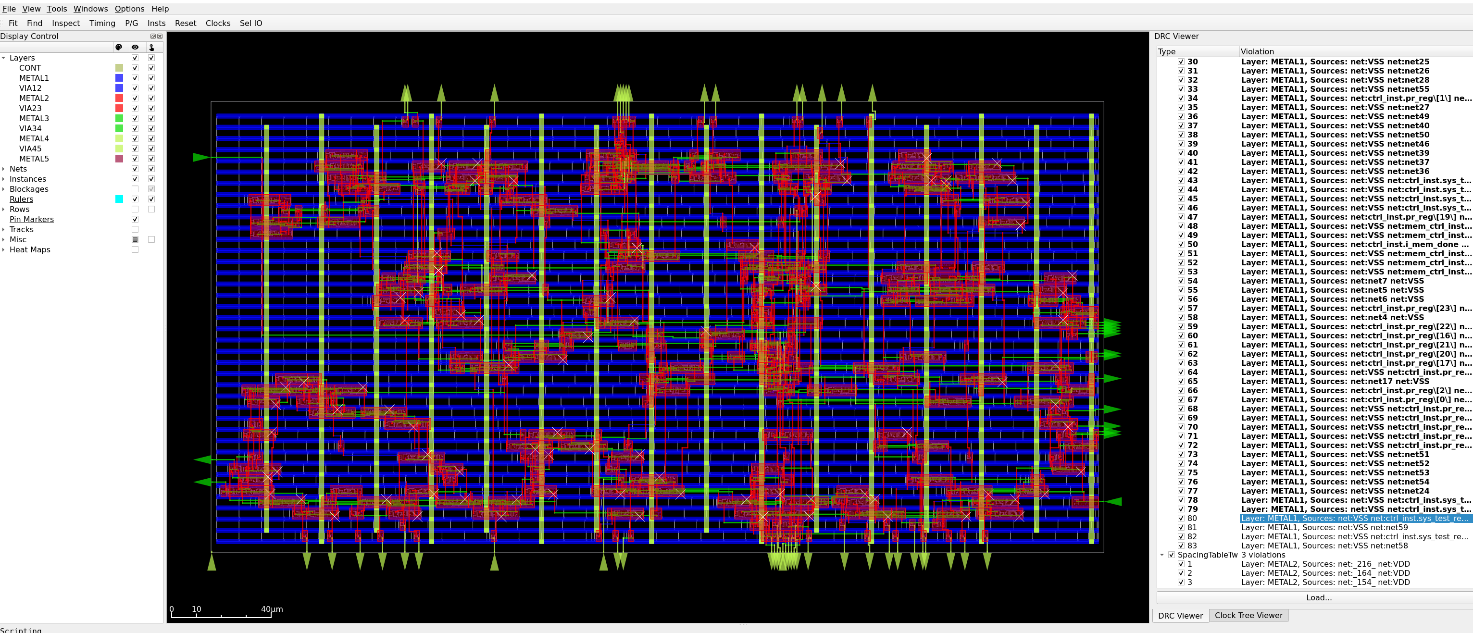Collapse the SpacingTableTw violations group

pos(1162,555)
